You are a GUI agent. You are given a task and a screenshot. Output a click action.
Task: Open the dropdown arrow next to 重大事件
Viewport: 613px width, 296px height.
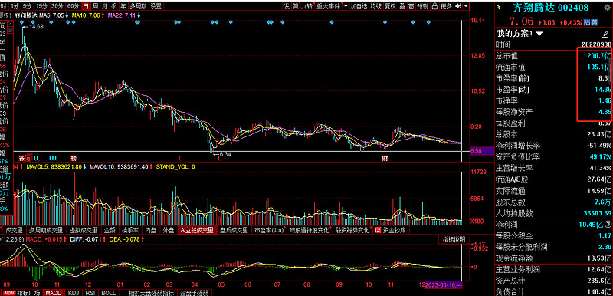click(346, 6)
